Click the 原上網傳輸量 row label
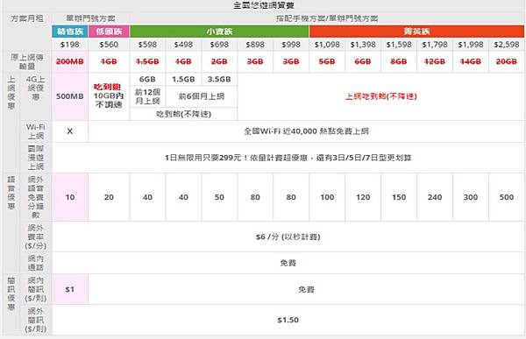 pyautogui.click(x=27, y=61)
